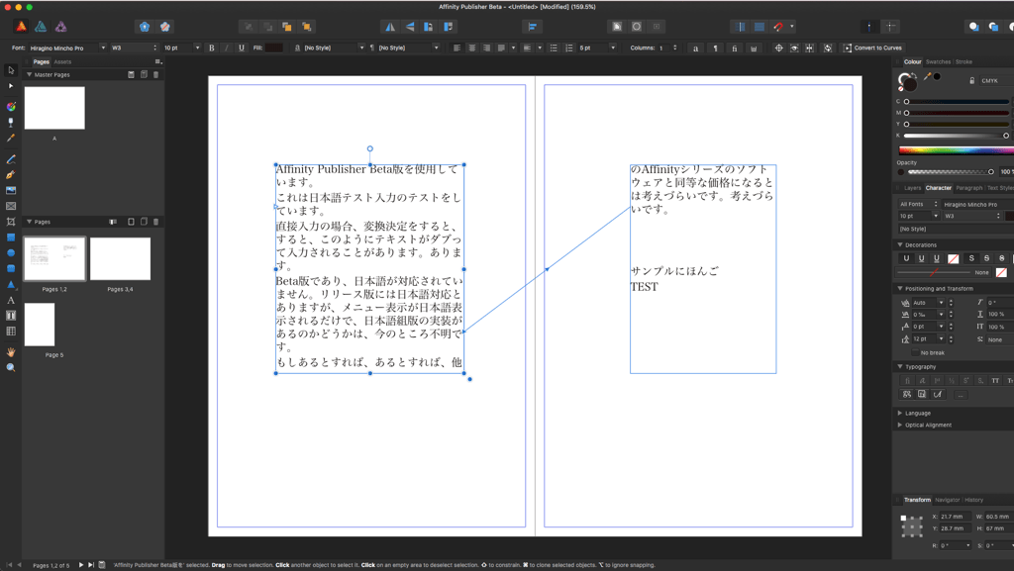Collapse the Master Pages section
Image resolution: width=1014 pixels, height=571 pixels.
click(x=29, y=74)
